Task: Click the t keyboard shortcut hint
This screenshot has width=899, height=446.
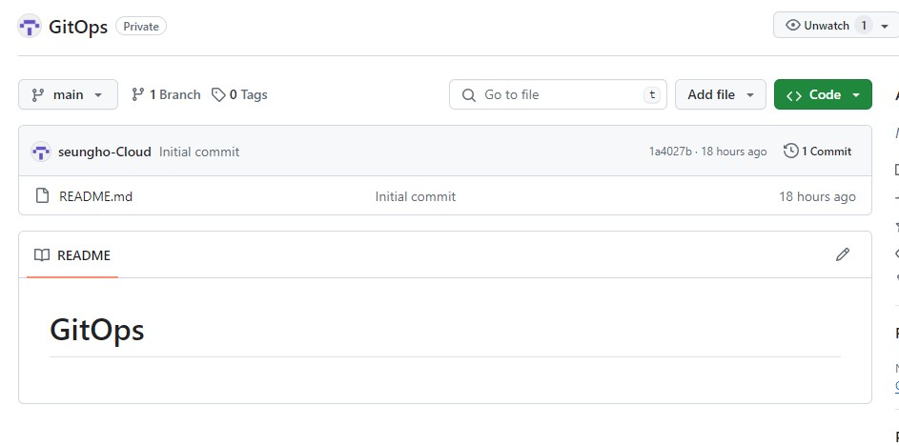Action: click(x=652, y=95)
